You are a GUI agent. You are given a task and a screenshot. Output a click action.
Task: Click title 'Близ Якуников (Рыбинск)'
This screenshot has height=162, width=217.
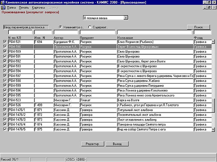tap(155, 42)
